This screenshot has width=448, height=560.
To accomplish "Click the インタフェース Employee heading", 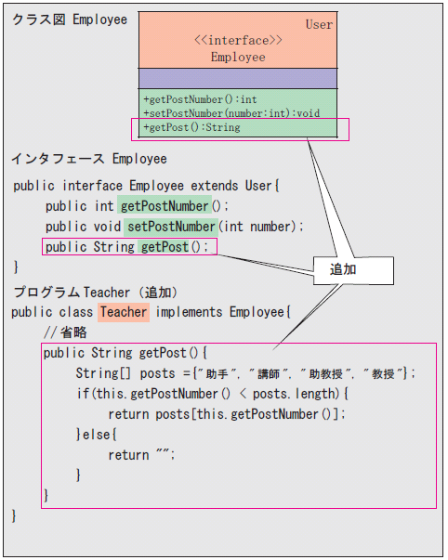I will [x=89, y=159].
